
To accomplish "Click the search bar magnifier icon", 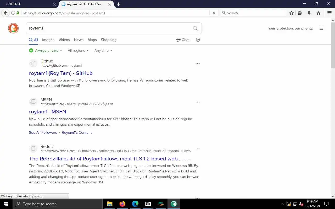I will 224,13.
